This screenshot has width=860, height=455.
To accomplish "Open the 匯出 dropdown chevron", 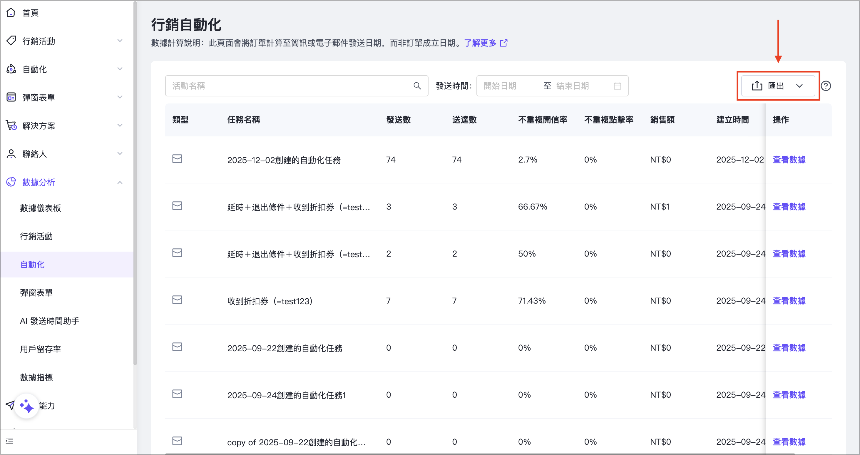I will tap(800, 86).
